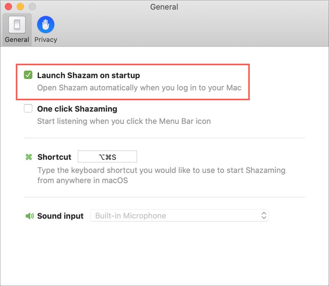Close the General preferences window
Viewport: 329px width, 286px height.
click(x=8, y=7)
